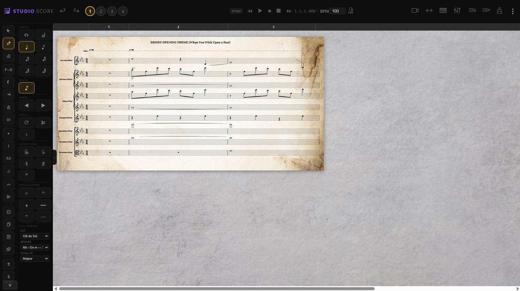Apply accent articulation

(26, 193)
